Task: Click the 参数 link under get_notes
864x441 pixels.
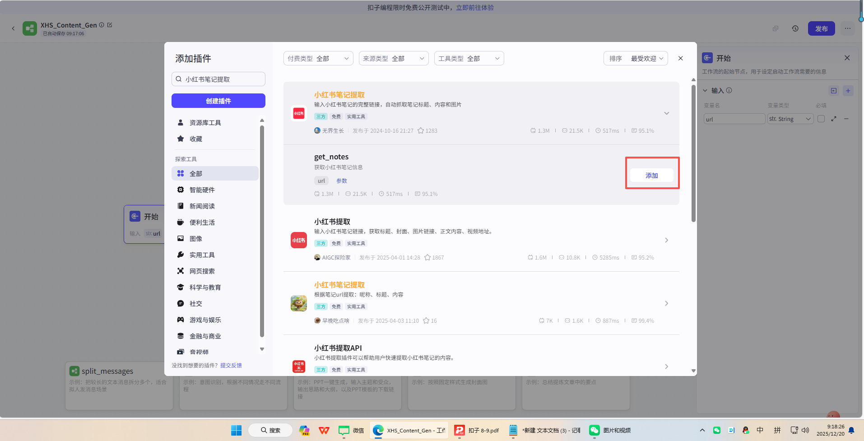Action: (x=342, y=181)
